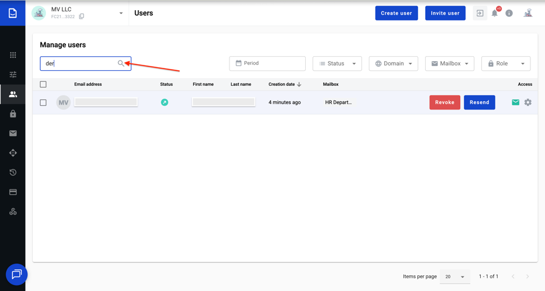Viewport: 545px width, 291px height.
Task: Open the notifications bell
Action: [x=495, y=13]
